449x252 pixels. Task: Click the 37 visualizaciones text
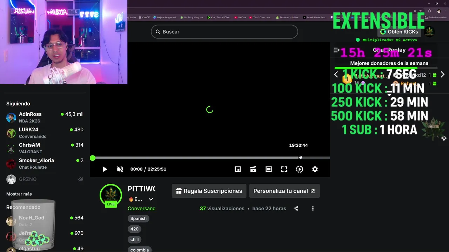click(x=222, y=209)
